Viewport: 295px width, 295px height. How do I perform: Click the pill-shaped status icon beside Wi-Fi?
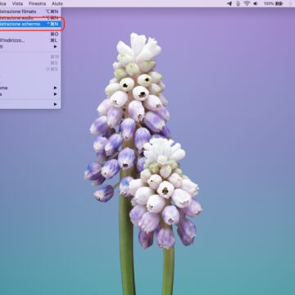(238, 3)
